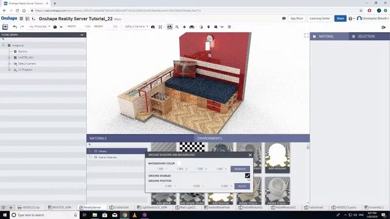
Task: Click the AUTO ground position button
Action: [x=242, y=186]
